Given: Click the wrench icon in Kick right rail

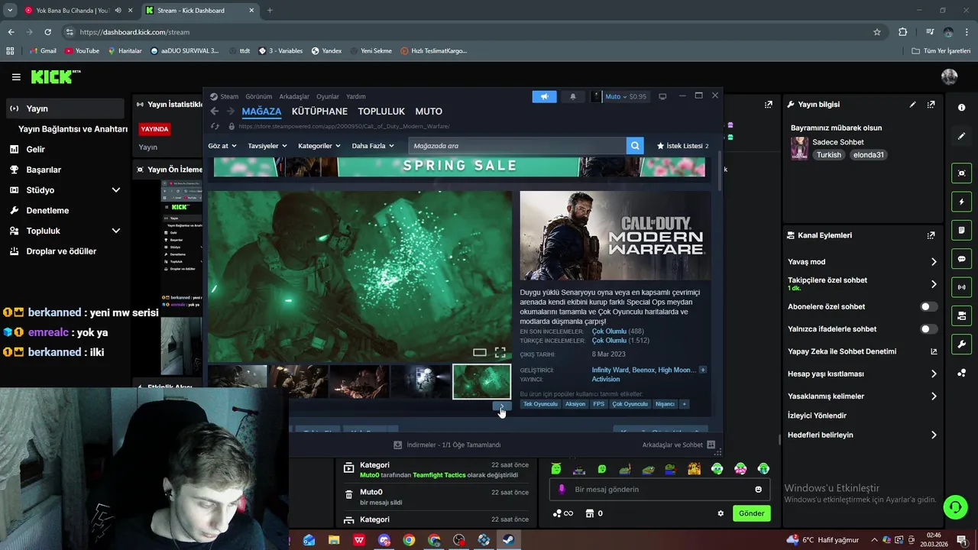Looking at the screenshot, I should click(x=961, y=345).
